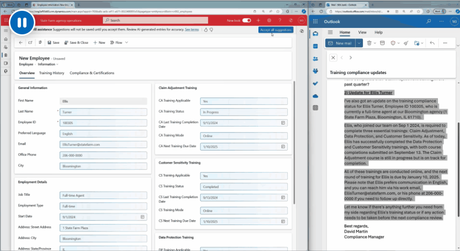
Task: Click the Home icon in Dynamics sidebar
Action: point(5,39)
